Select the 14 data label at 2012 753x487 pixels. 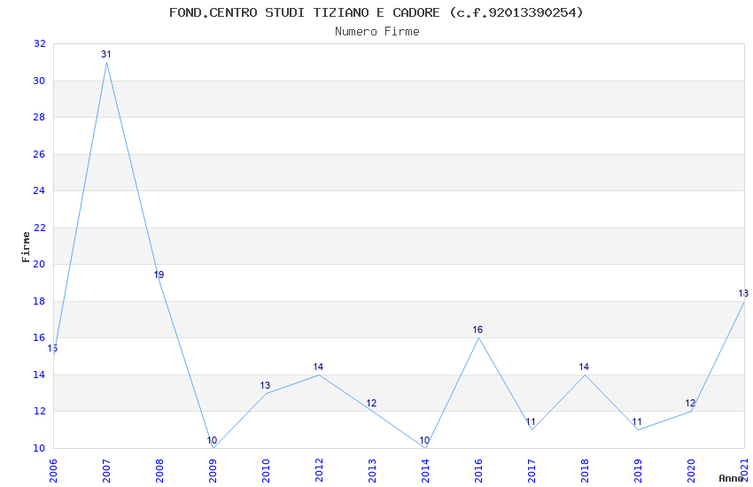tap(318, 367)
